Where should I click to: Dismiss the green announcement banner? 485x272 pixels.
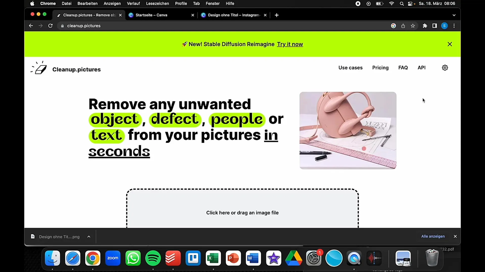450,44
